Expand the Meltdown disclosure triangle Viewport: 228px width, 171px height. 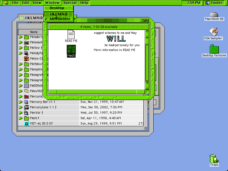pyautogui.click(x=21, y=64)
